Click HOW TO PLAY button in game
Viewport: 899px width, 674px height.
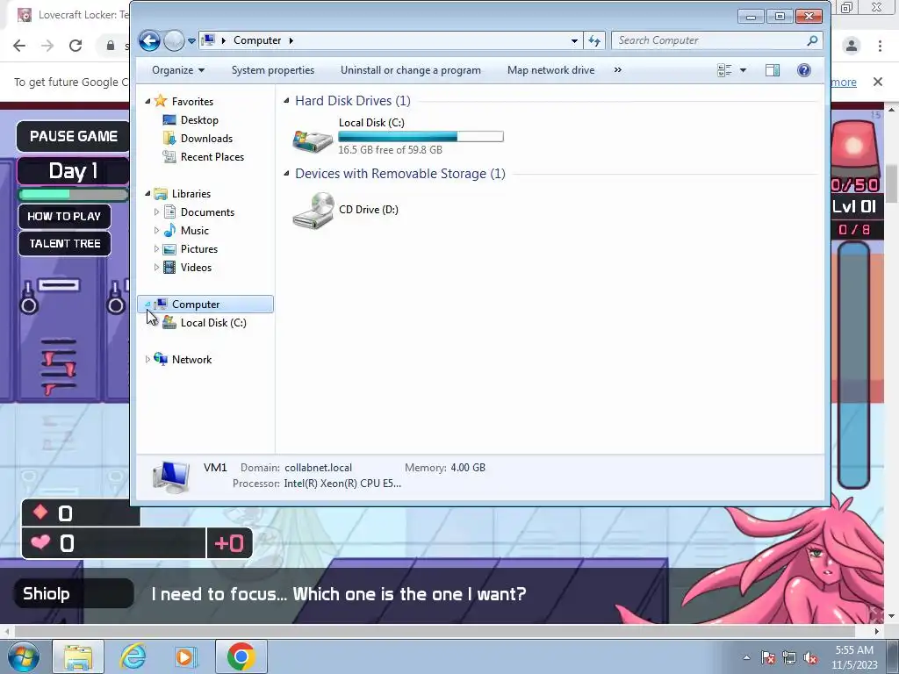64,217
